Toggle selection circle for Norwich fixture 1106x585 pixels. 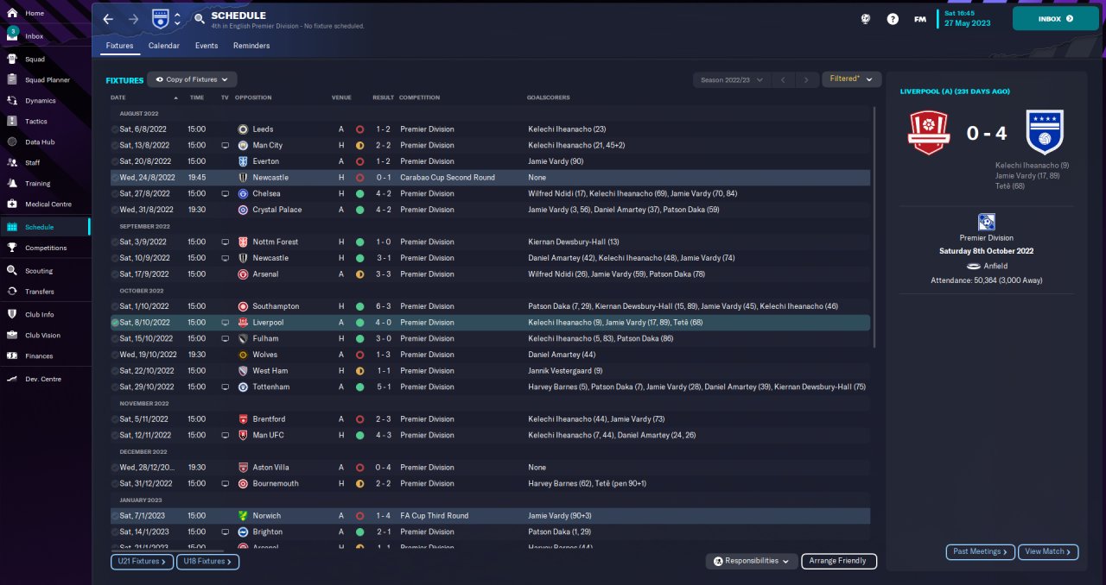pos(115,516)
